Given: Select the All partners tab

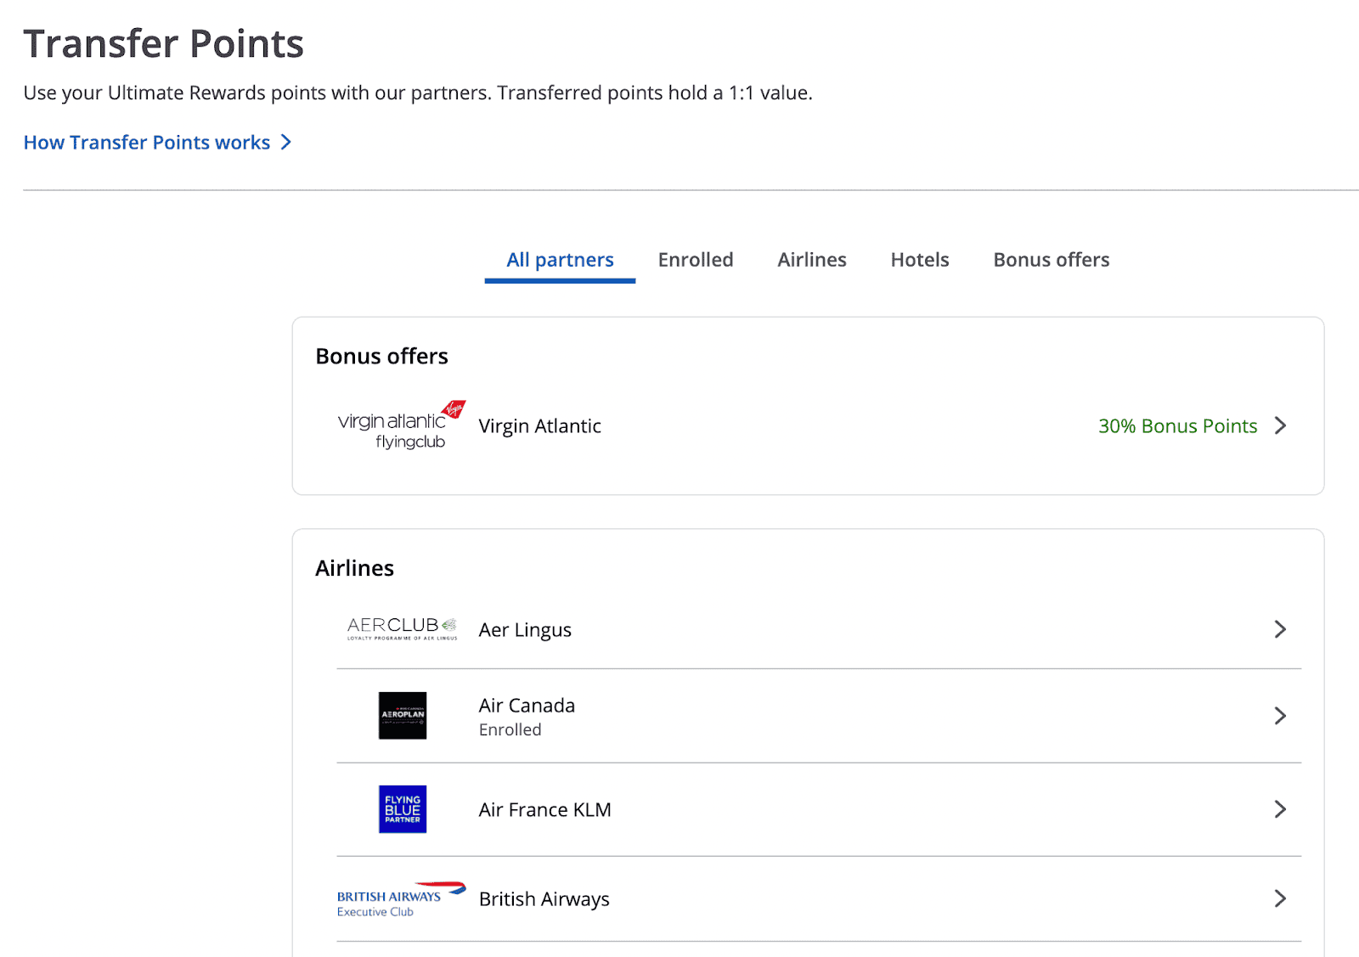Looking at the screenshot, I should [x=560, y=260].
